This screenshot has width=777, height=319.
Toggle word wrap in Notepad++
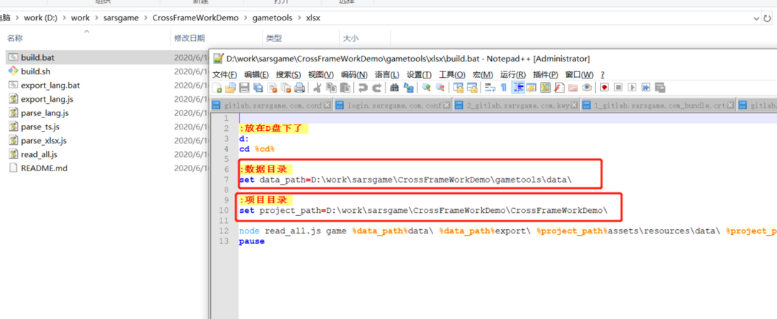point(490,88)
